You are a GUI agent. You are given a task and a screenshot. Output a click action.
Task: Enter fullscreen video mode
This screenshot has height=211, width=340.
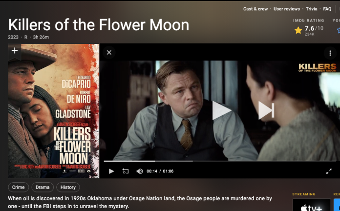click(x=329, y=171)
